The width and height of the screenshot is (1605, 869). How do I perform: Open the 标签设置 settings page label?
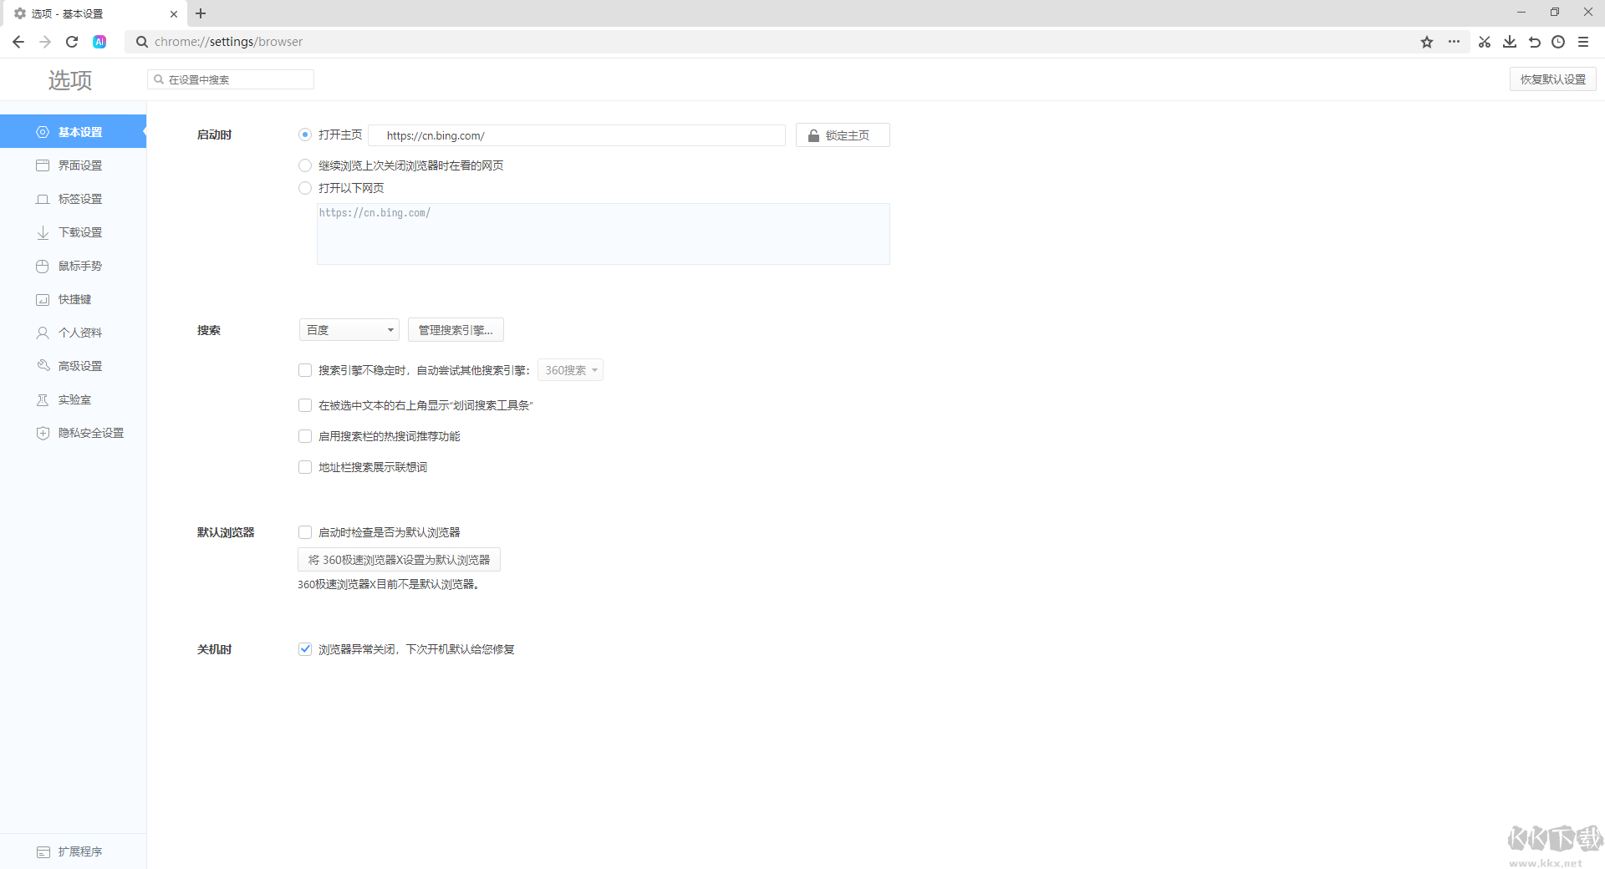(80, 199)
